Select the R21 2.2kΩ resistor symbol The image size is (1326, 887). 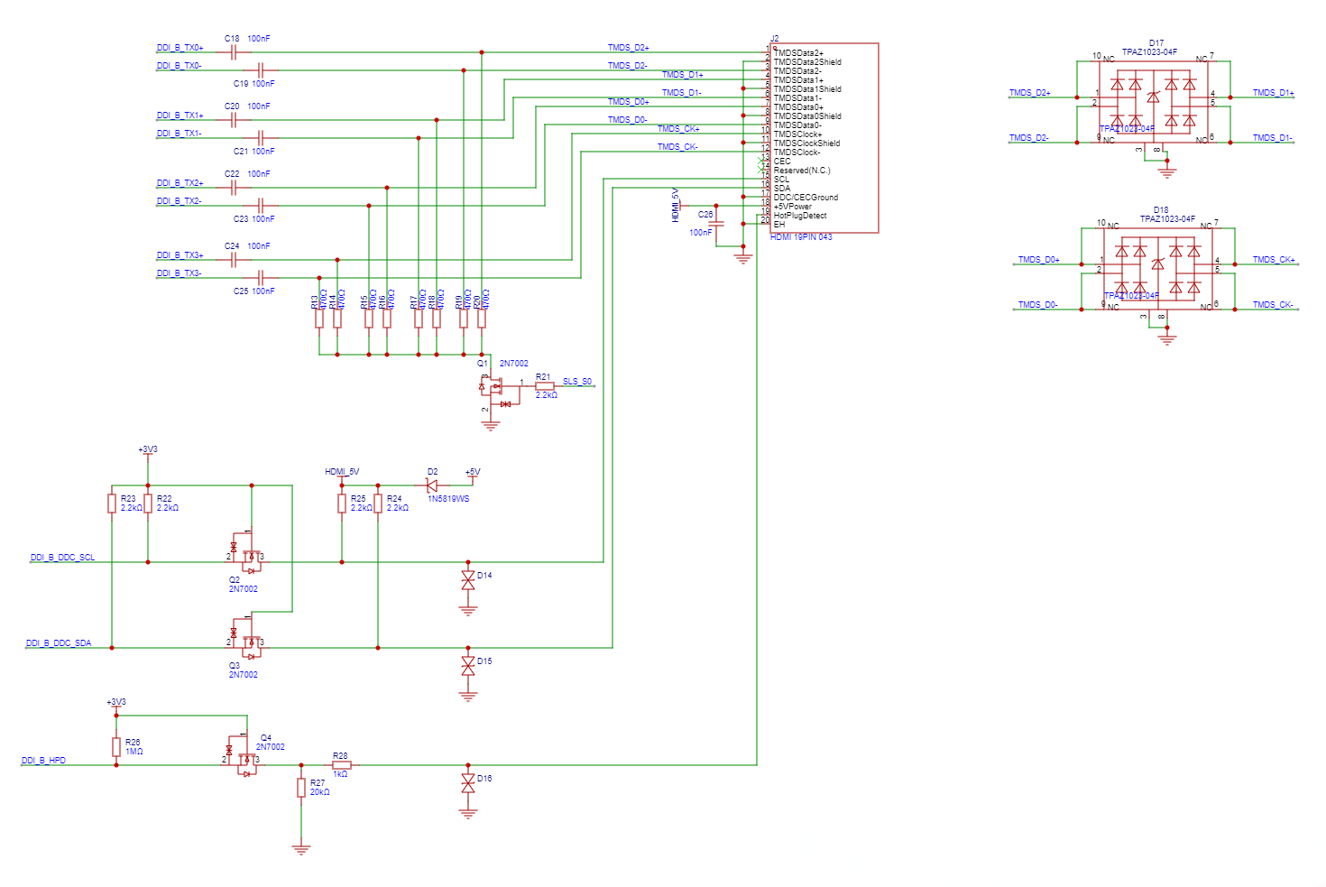pos(545,386)
